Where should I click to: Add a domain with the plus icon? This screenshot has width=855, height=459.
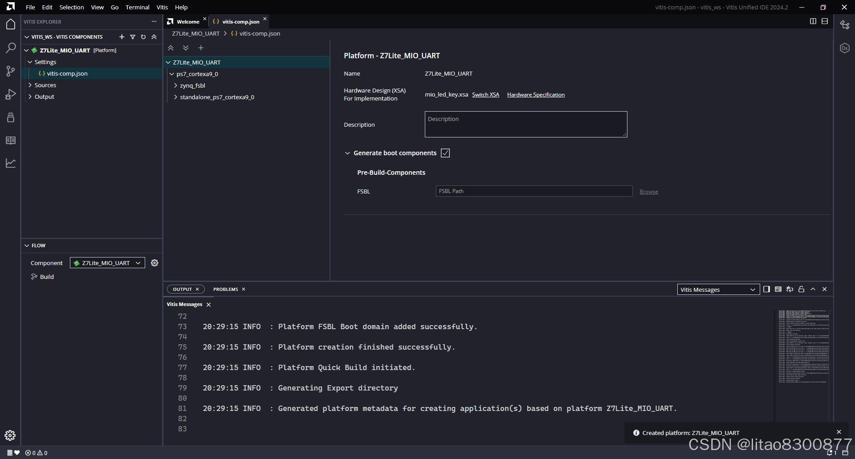201,48
